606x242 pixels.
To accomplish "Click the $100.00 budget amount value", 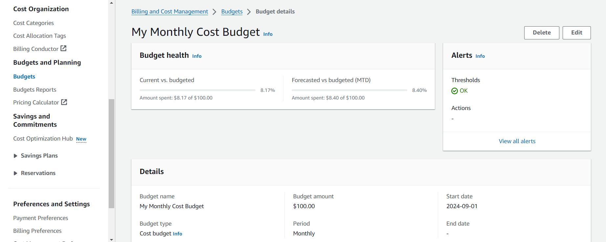I will [x=304, y=206].
